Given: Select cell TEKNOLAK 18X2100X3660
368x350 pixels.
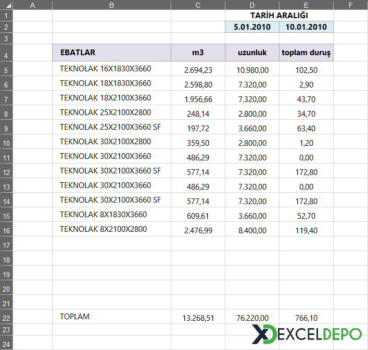Looking at the screenshot, I should click(111, 98).
